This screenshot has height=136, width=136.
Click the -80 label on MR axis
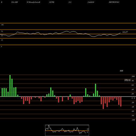[133, 116]
